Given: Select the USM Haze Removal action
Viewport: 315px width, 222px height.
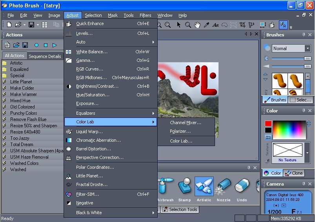Looking at the screenshot, I should [x=29, y=157].
